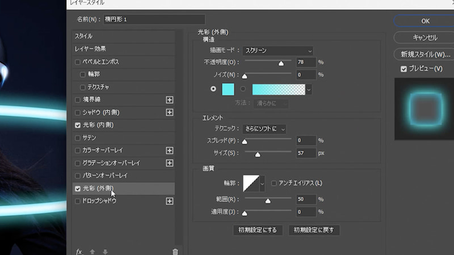Enable the 輪郭 sub-effect checkbox

(82, 75)
